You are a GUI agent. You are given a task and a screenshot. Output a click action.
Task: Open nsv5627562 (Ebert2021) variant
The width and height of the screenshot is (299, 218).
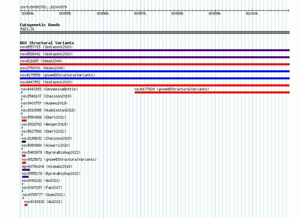(x=44, y=131)
